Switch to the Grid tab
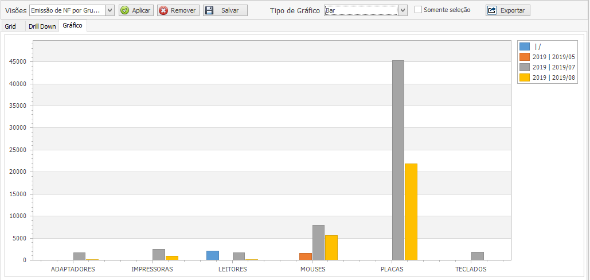Image resolution: width=590 pixels, height=280 pixels. pos(10,26)
